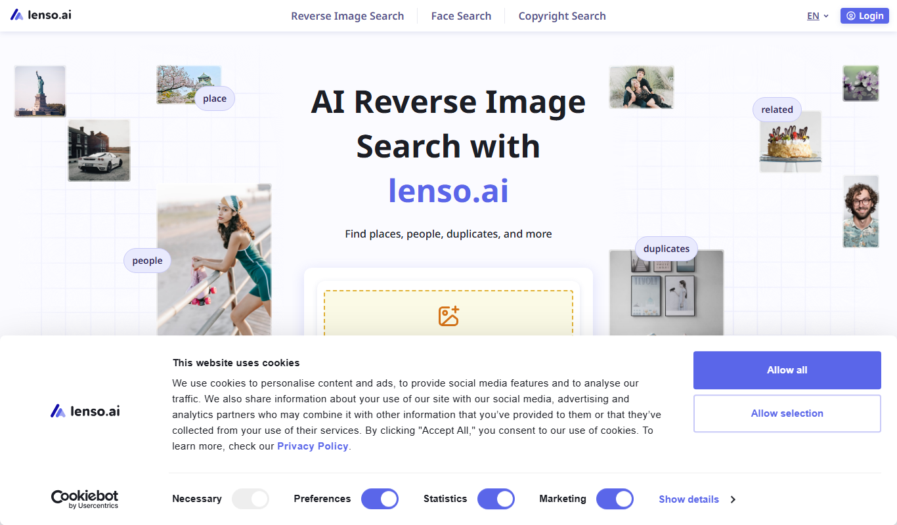Select the curly-haired man with glasses thumbnail
Viewport: 897px width, 525px height.
click(x=861, y=211)
